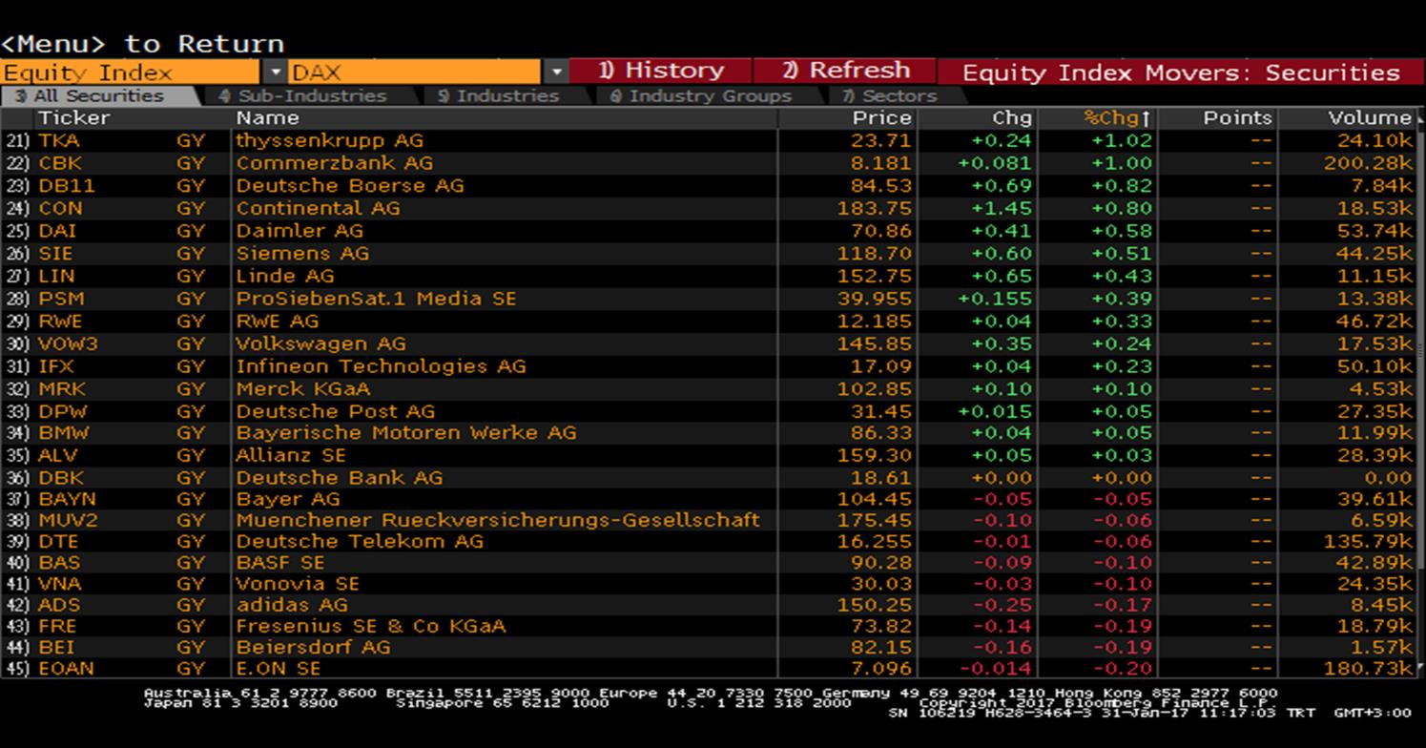Select the ALV ticker
Image resolution: width=1426 pixels, height=748 pixels.
(58, 455)
